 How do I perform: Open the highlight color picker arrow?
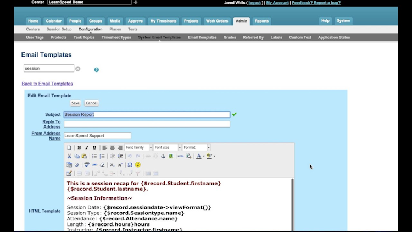click(214, 156)
